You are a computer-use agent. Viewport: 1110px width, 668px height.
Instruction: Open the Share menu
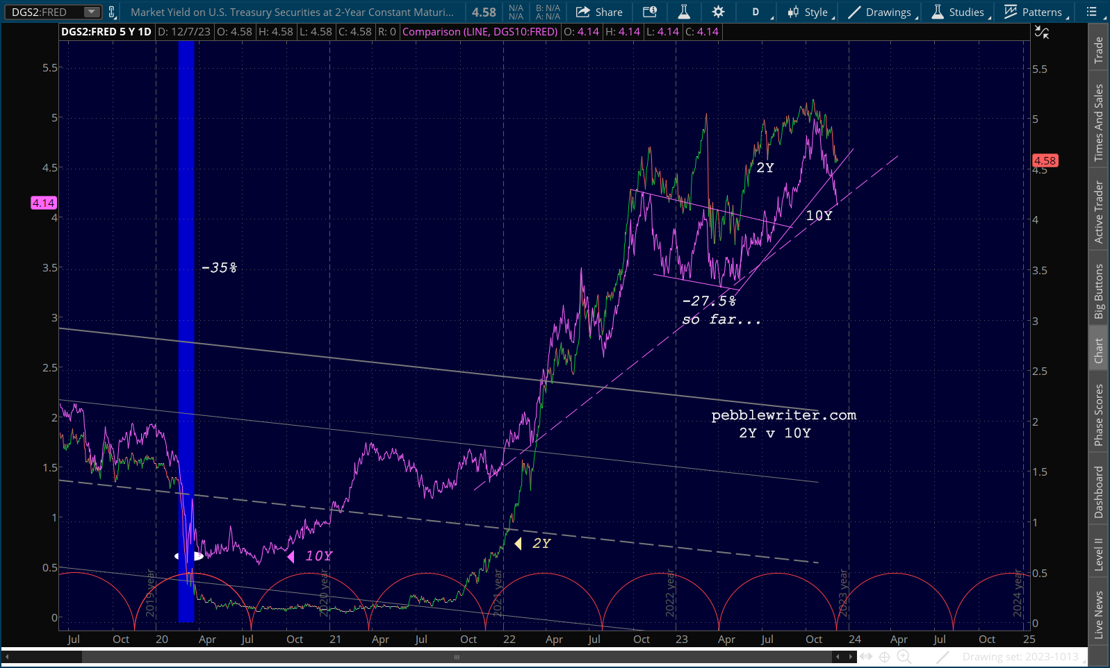(599, 12)
